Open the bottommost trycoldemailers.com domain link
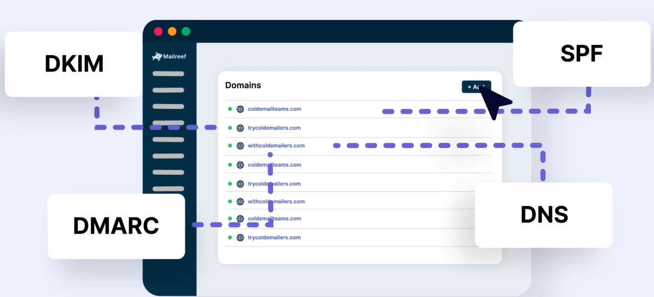654x297 pixels. 274,238
